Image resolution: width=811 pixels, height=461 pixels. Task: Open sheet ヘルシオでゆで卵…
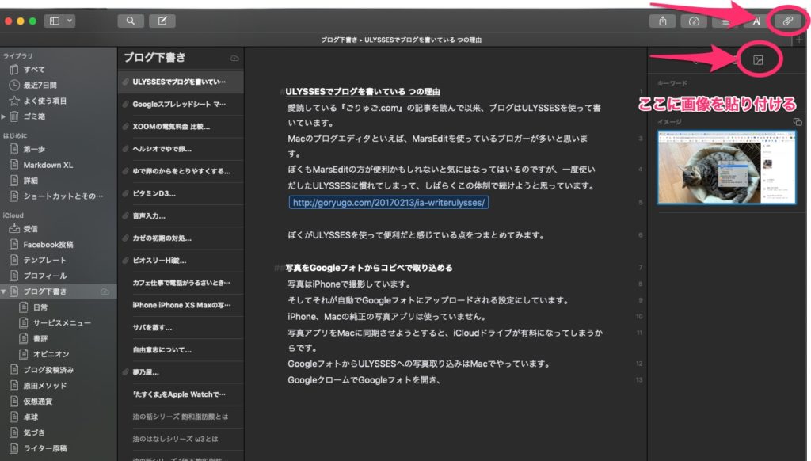click(x=181, y=149)
